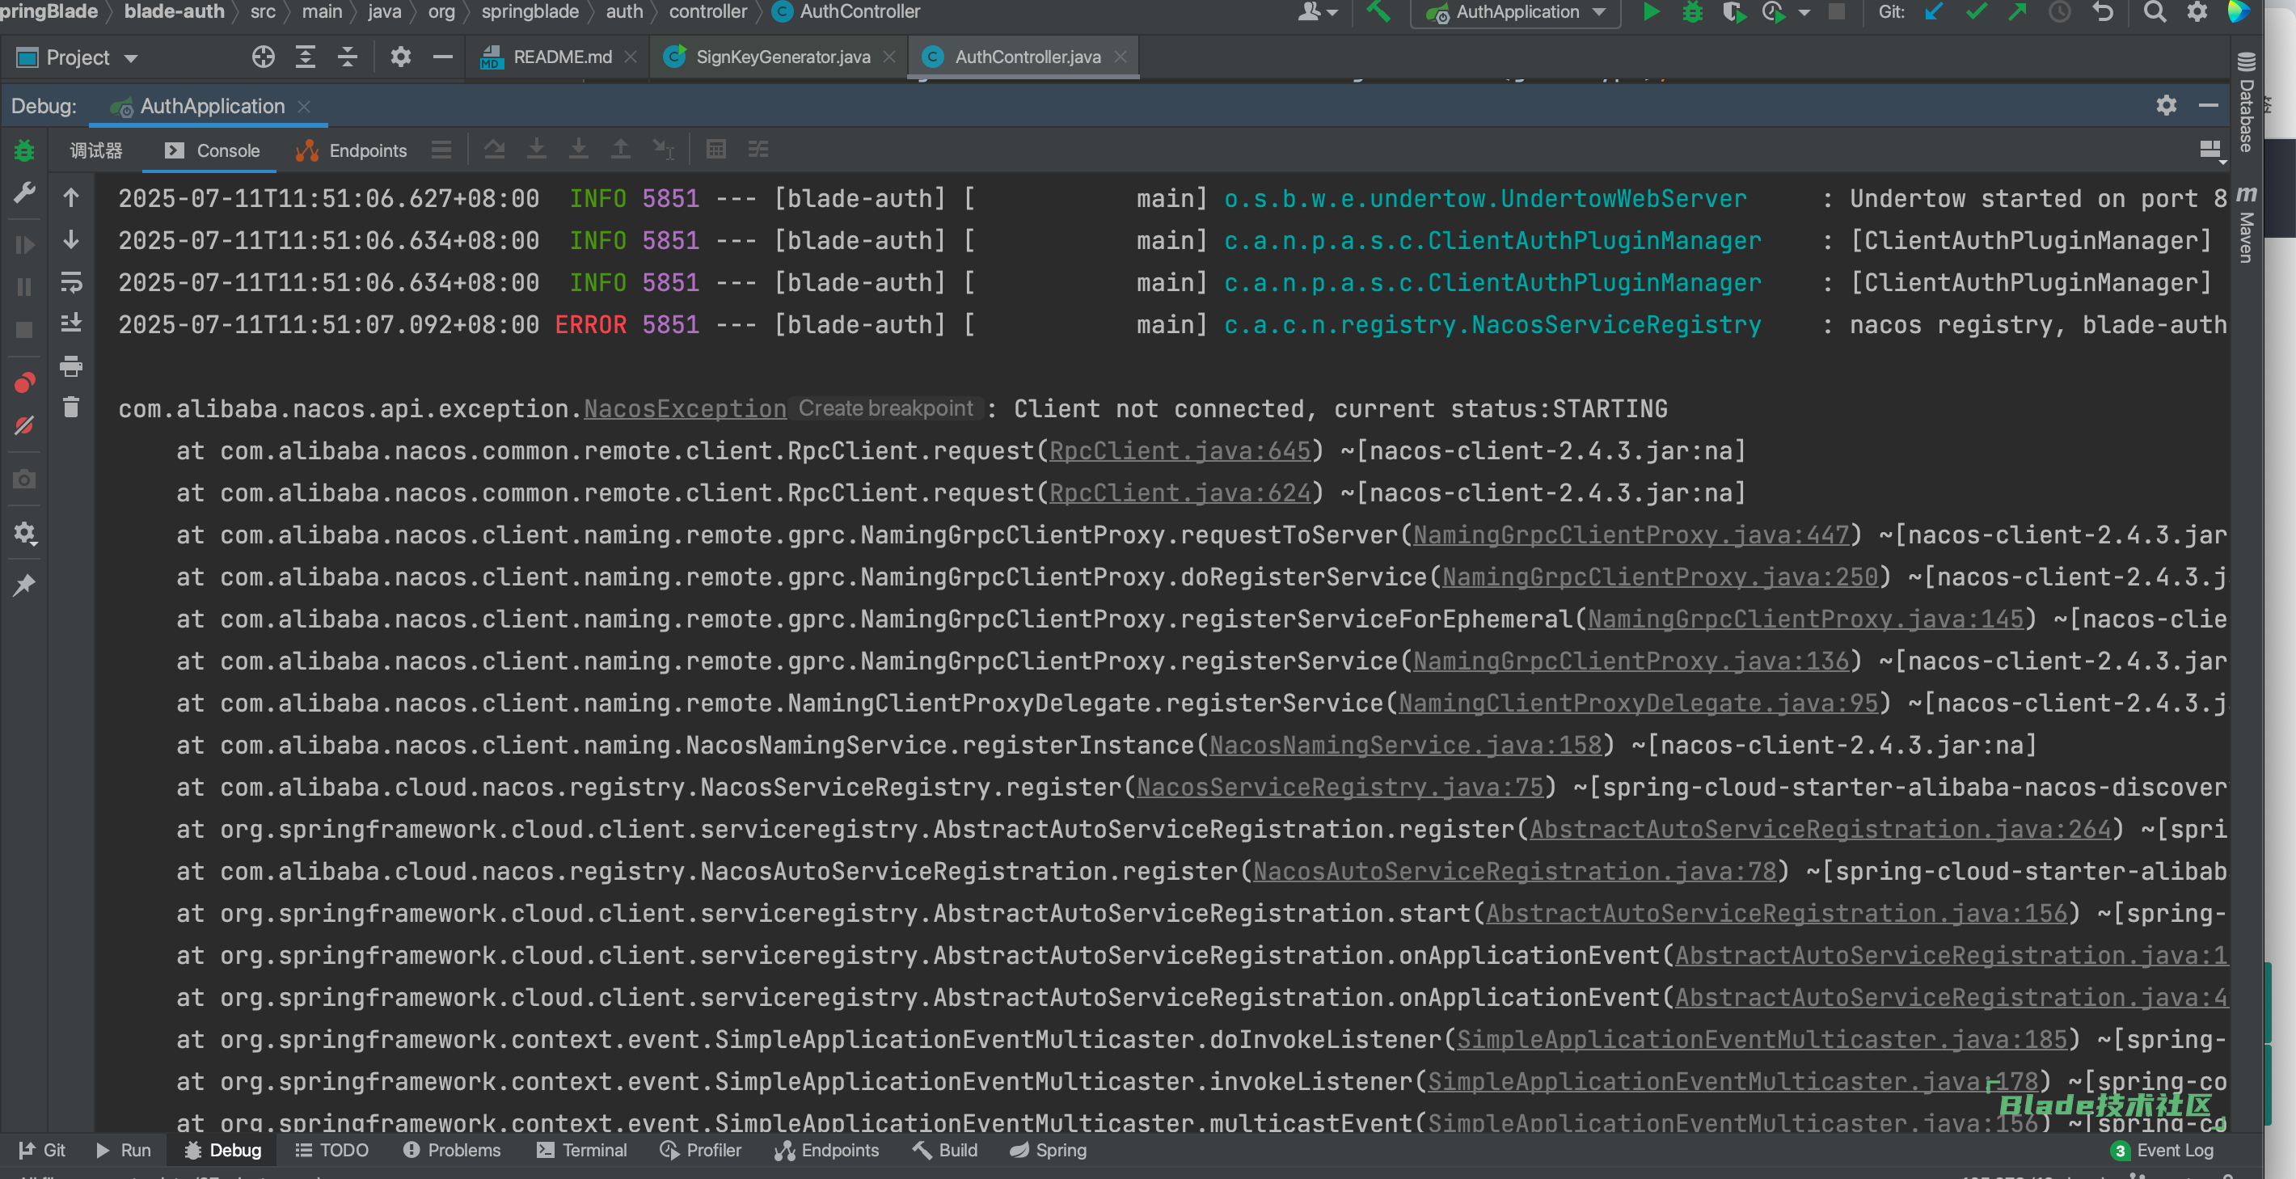
Task: Select AuthController.java editor tab
Action: pos(1027,57)
